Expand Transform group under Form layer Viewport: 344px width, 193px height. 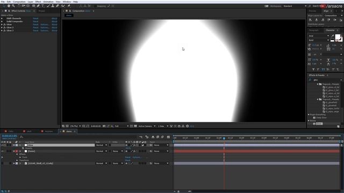[x=17, y=160]
